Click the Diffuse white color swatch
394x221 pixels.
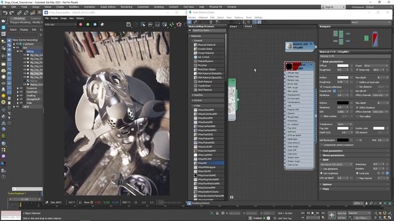click(343, 66)
